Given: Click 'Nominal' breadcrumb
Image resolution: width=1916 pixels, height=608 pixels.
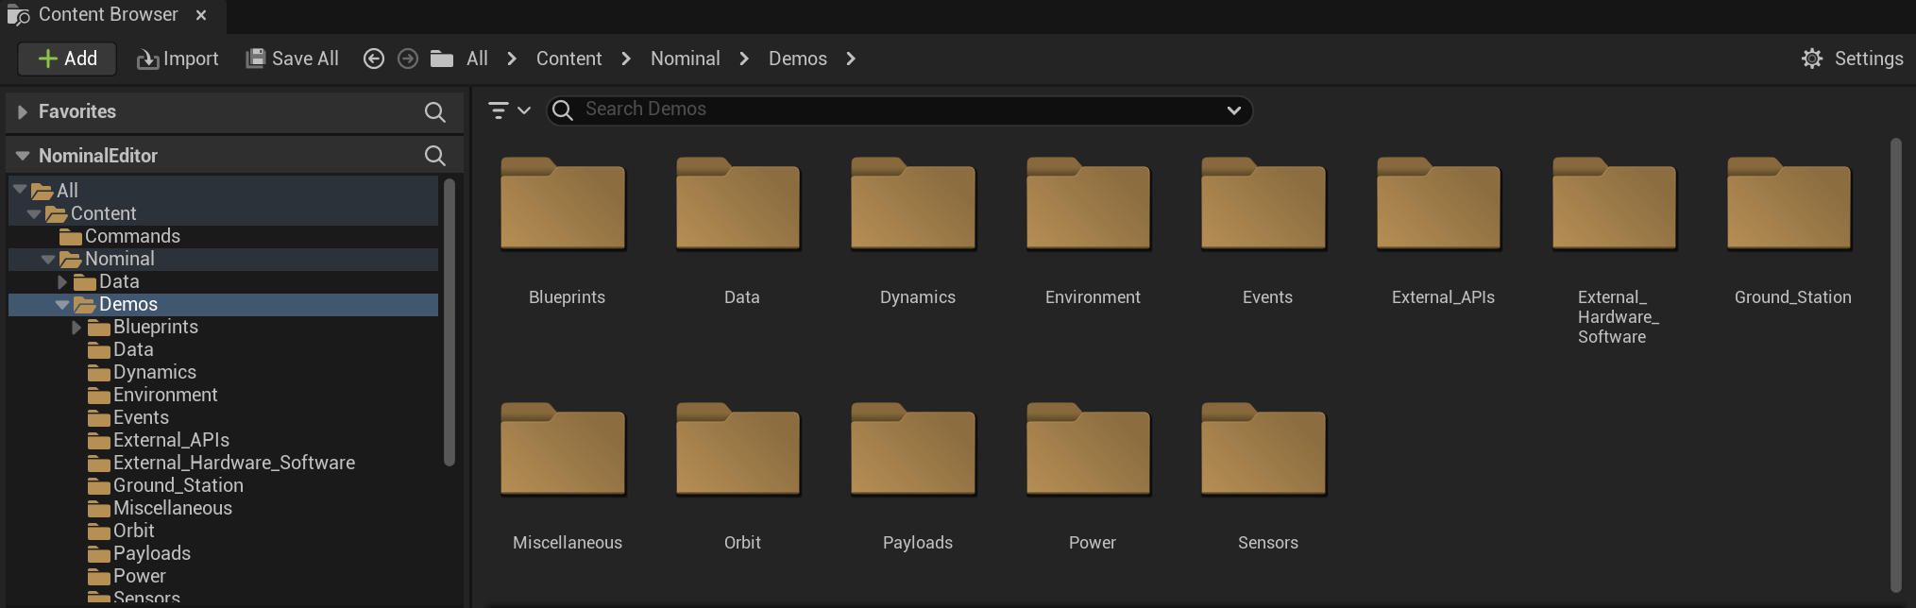Looking at the screenshot, I should [x=685, y=59].
